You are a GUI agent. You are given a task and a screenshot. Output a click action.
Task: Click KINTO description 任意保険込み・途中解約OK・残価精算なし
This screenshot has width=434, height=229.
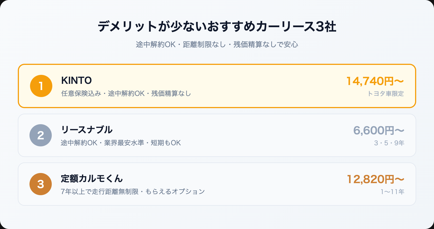pos(126,94)
